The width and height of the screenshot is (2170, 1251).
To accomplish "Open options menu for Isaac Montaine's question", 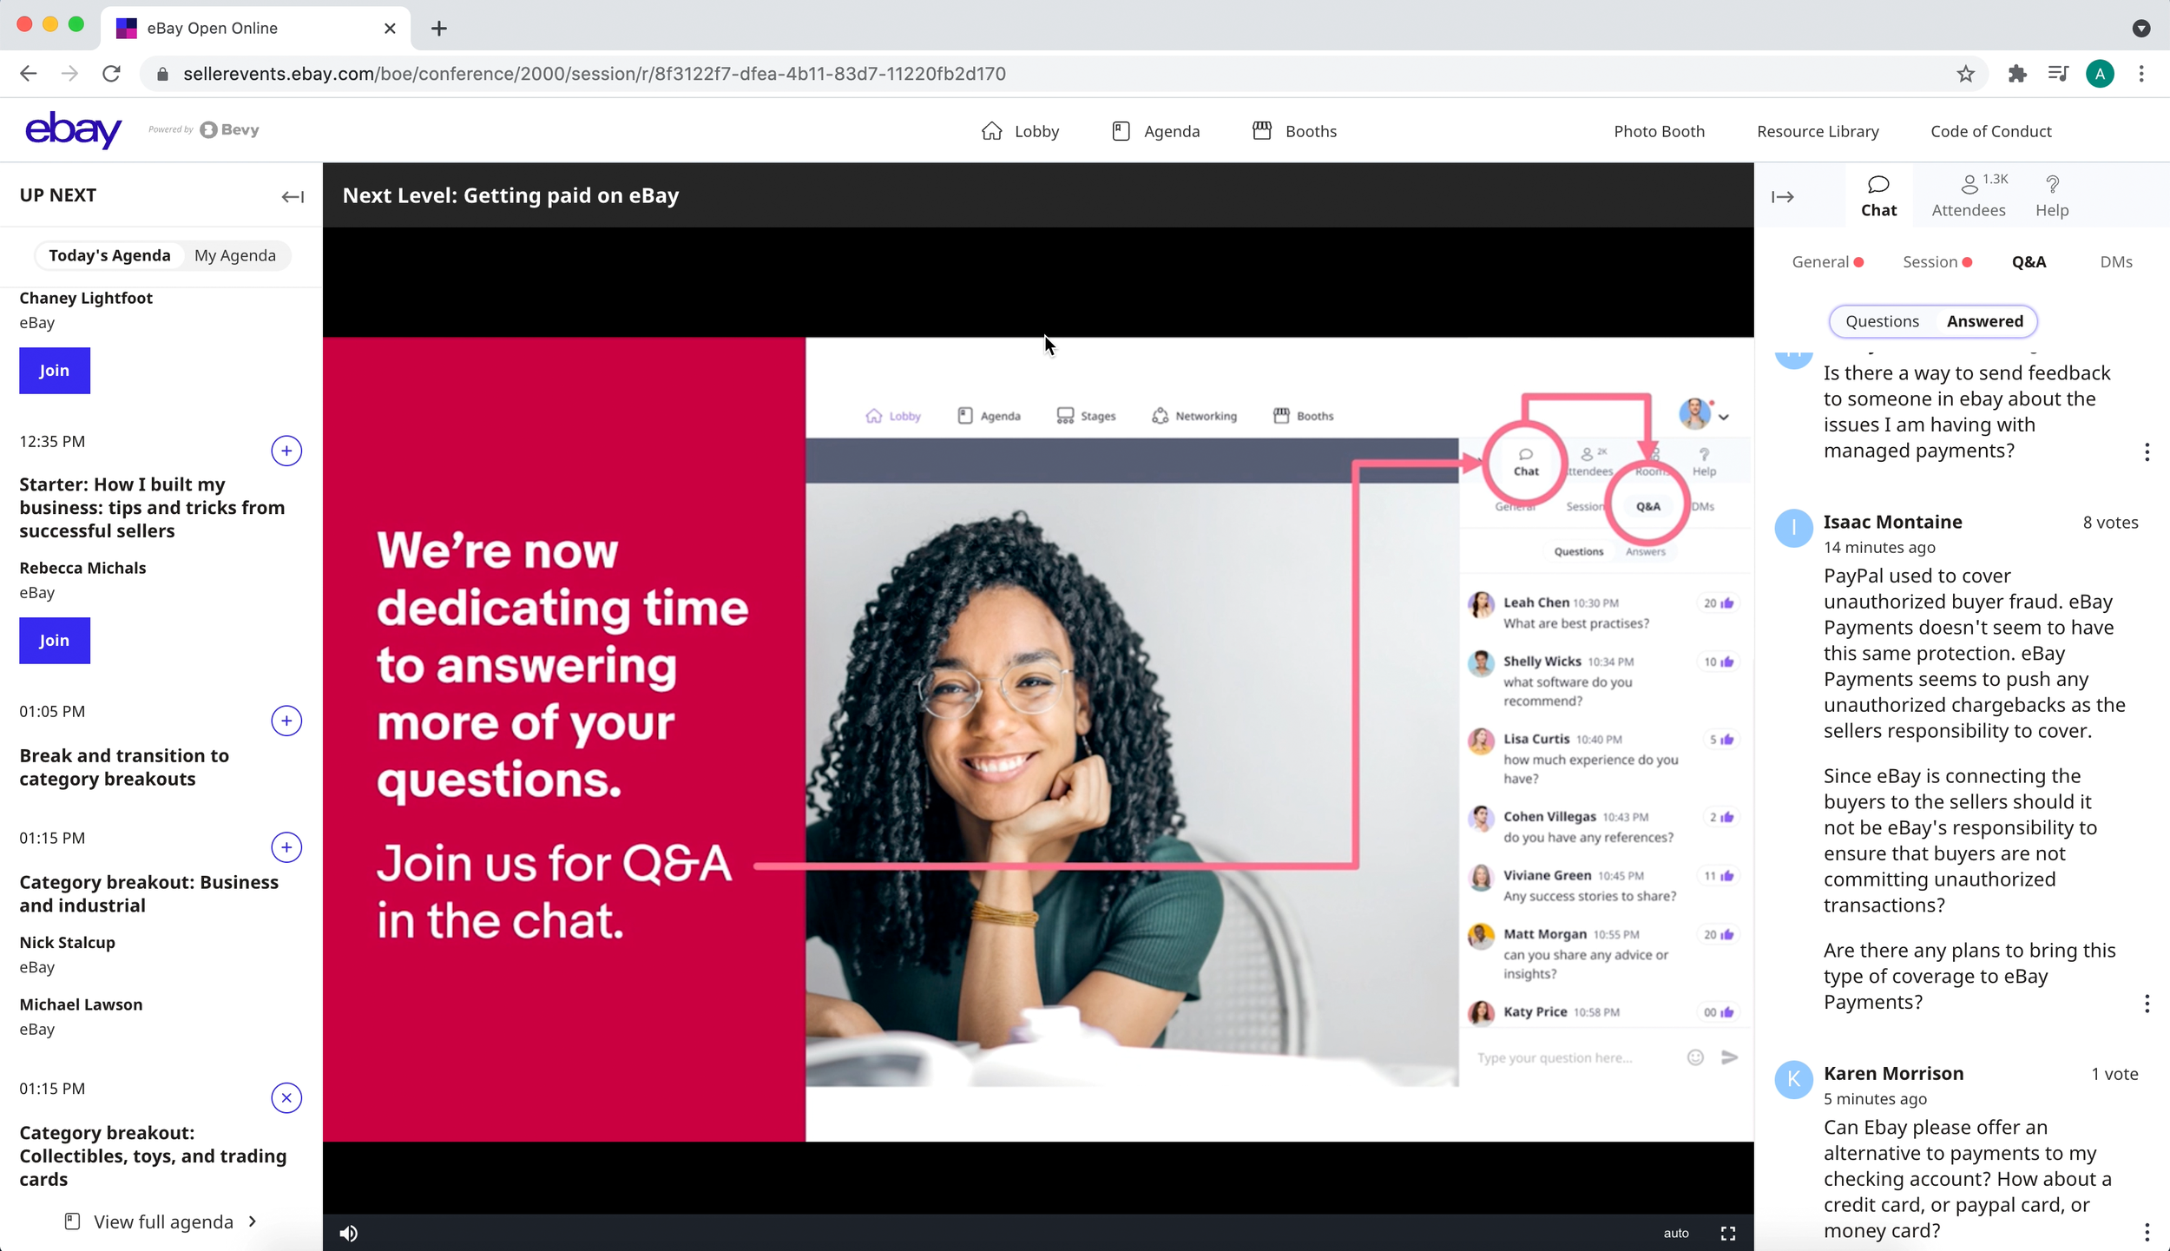I will (x=2147, y=1004).
